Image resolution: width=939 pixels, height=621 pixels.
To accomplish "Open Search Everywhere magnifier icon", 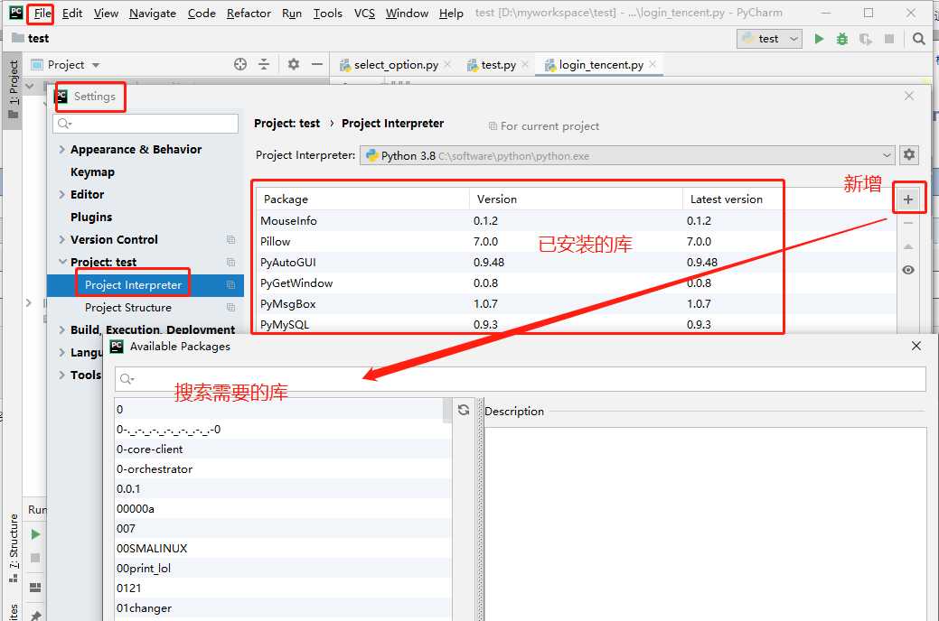I will (918, 39).
